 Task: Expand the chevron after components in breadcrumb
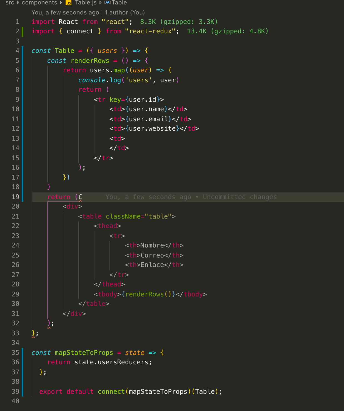61,3
